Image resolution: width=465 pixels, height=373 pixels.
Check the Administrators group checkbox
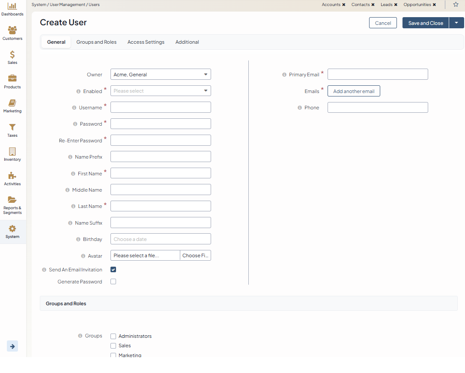113,336
